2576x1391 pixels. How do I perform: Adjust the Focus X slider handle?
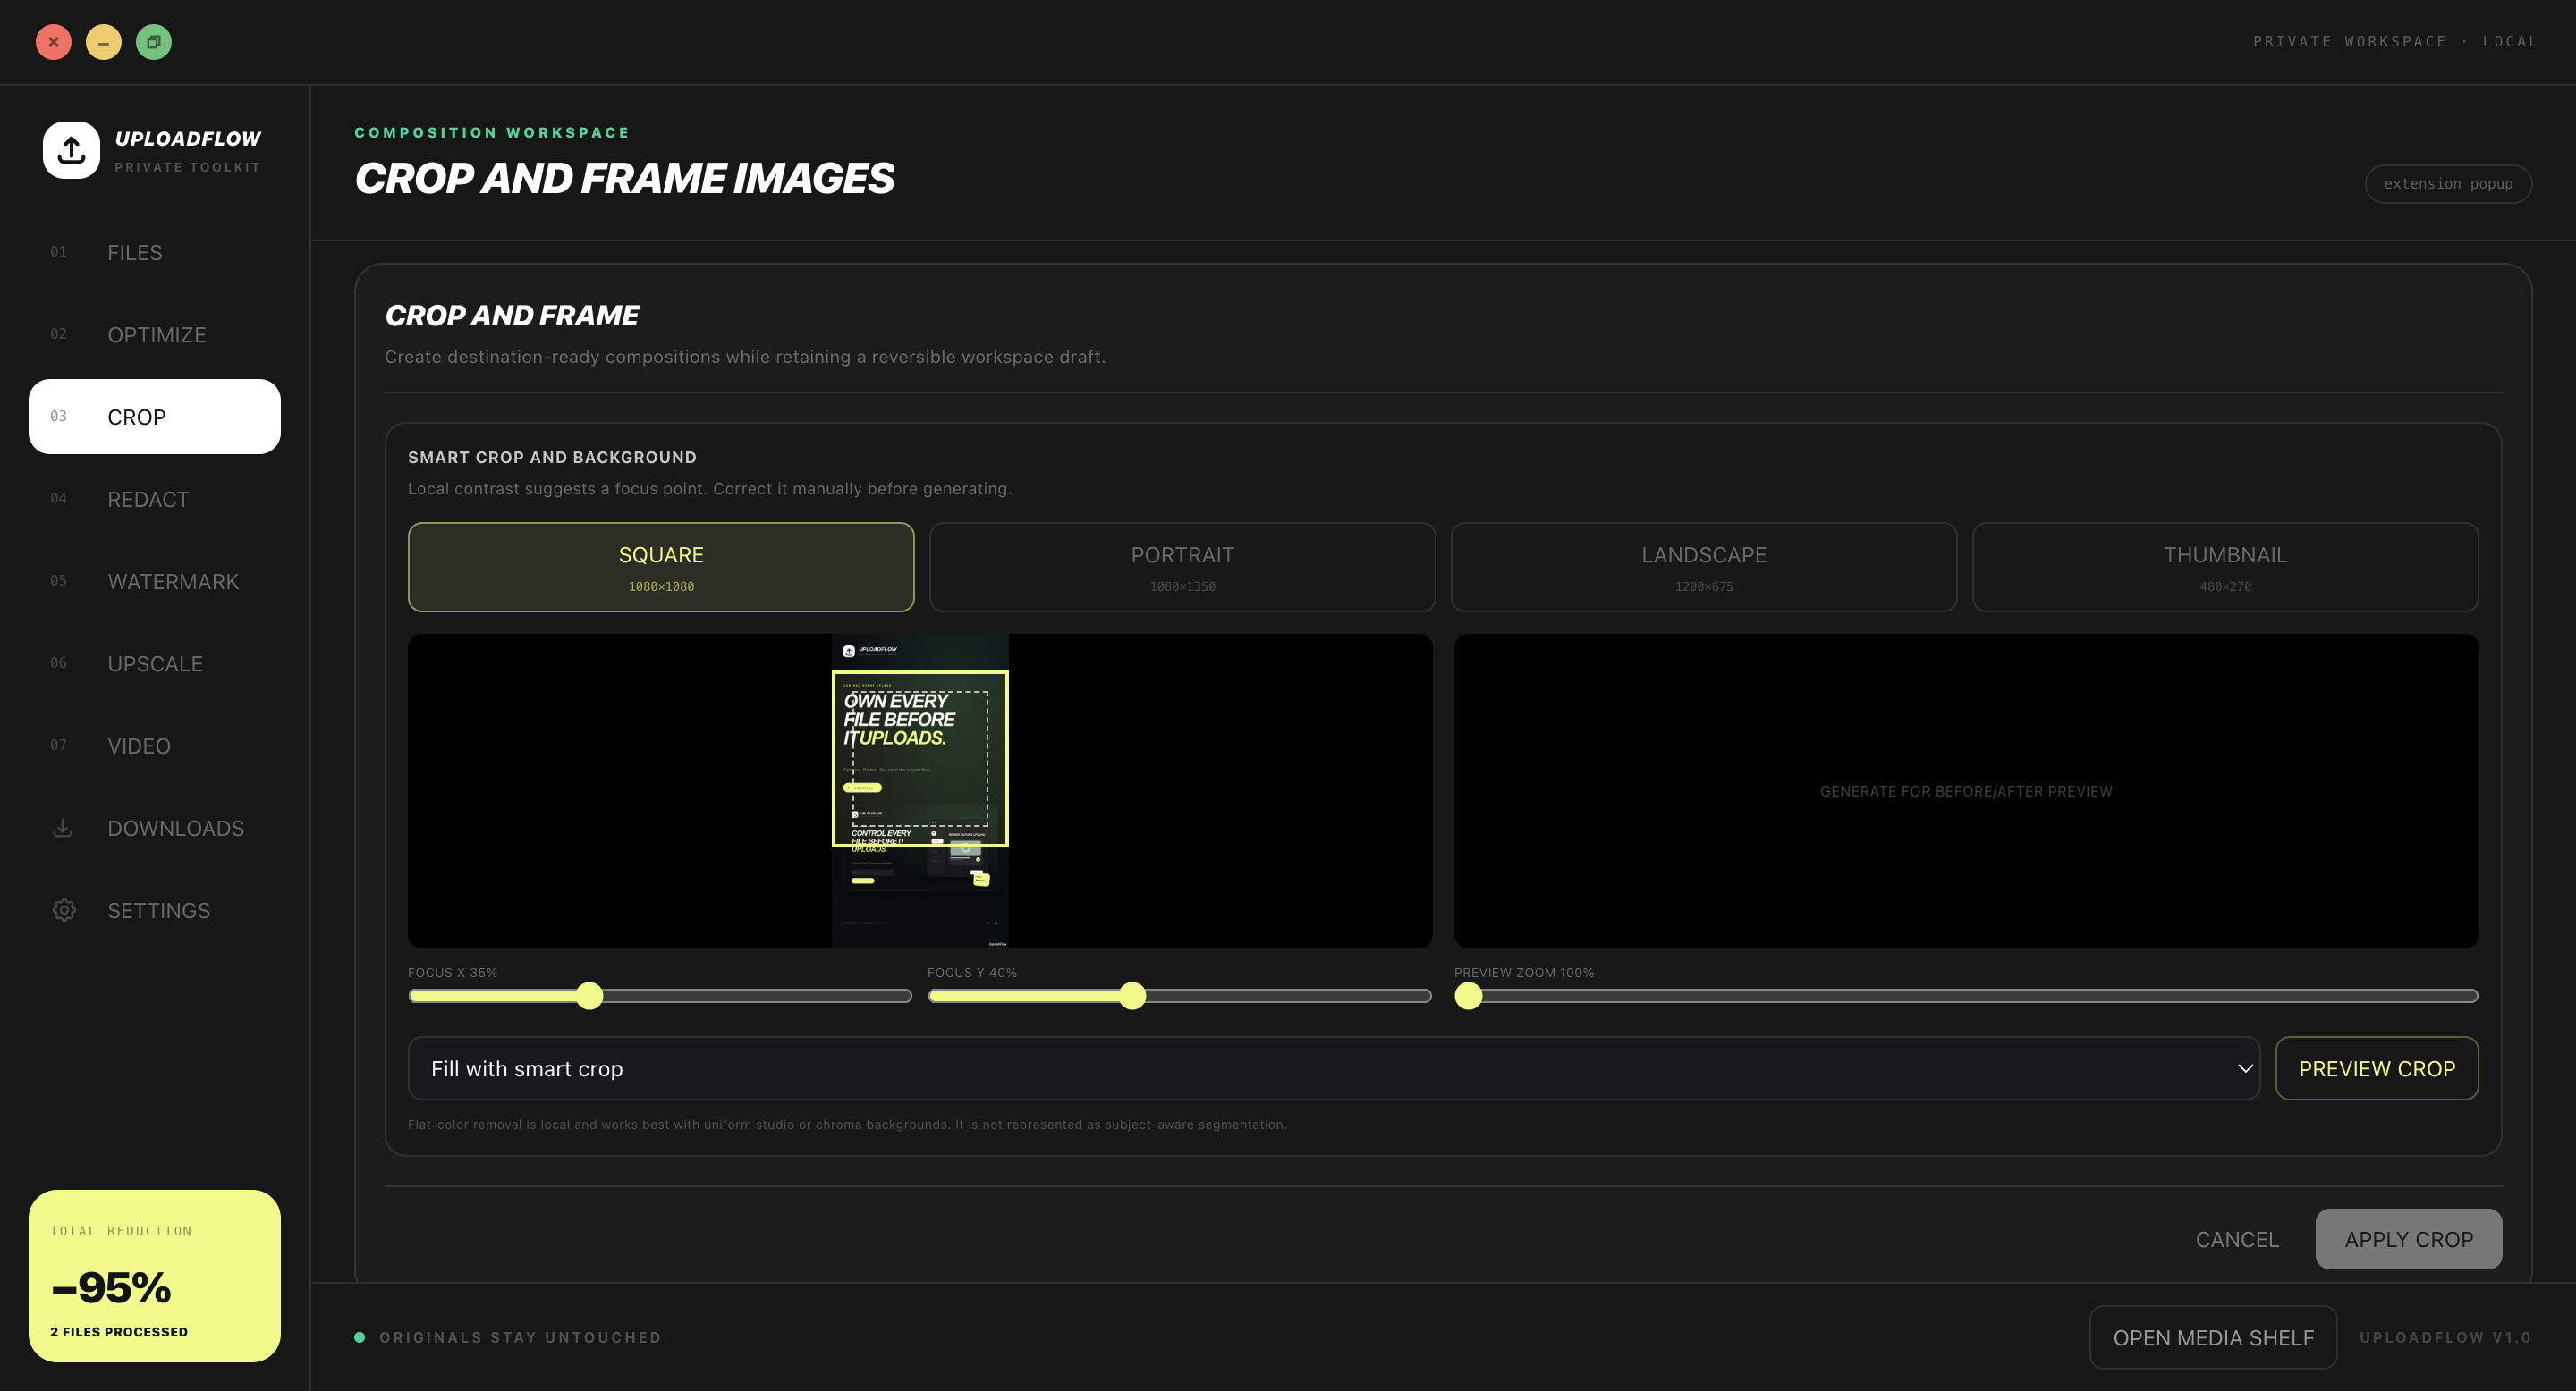click(x=590, y=995)
